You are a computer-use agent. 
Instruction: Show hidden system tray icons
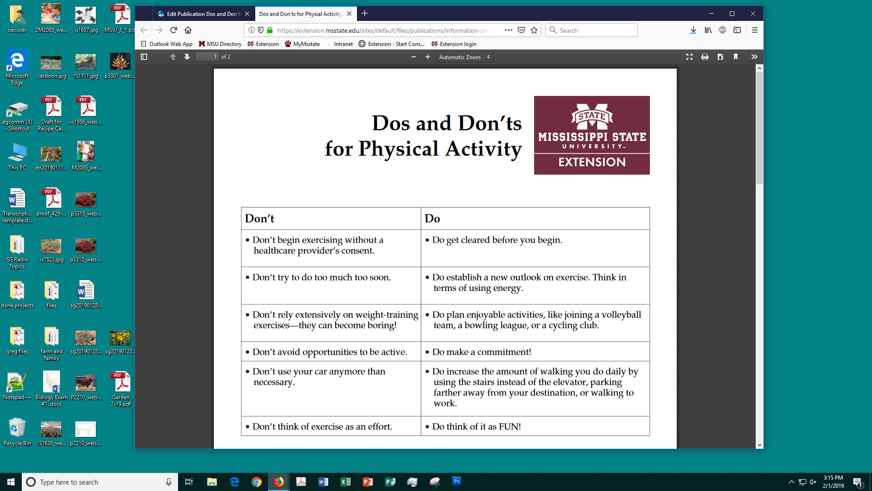[791, 482]
